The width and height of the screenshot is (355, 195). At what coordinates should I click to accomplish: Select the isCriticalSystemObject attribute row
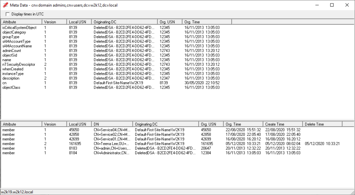pyautogui.click(x=116, y=28)
